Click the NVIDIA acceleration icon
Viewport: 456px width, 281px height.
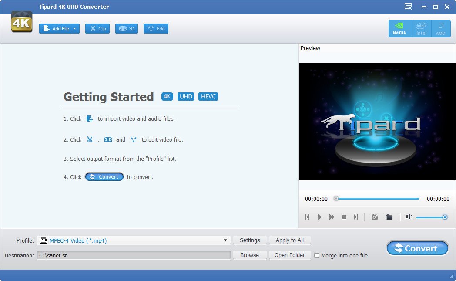click(399, 28)
